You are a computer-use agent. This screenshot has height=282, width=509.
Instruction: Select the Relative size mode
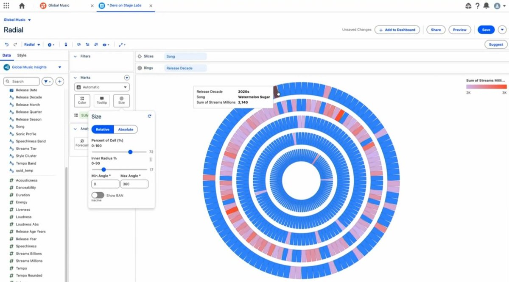tap(102, 129)
